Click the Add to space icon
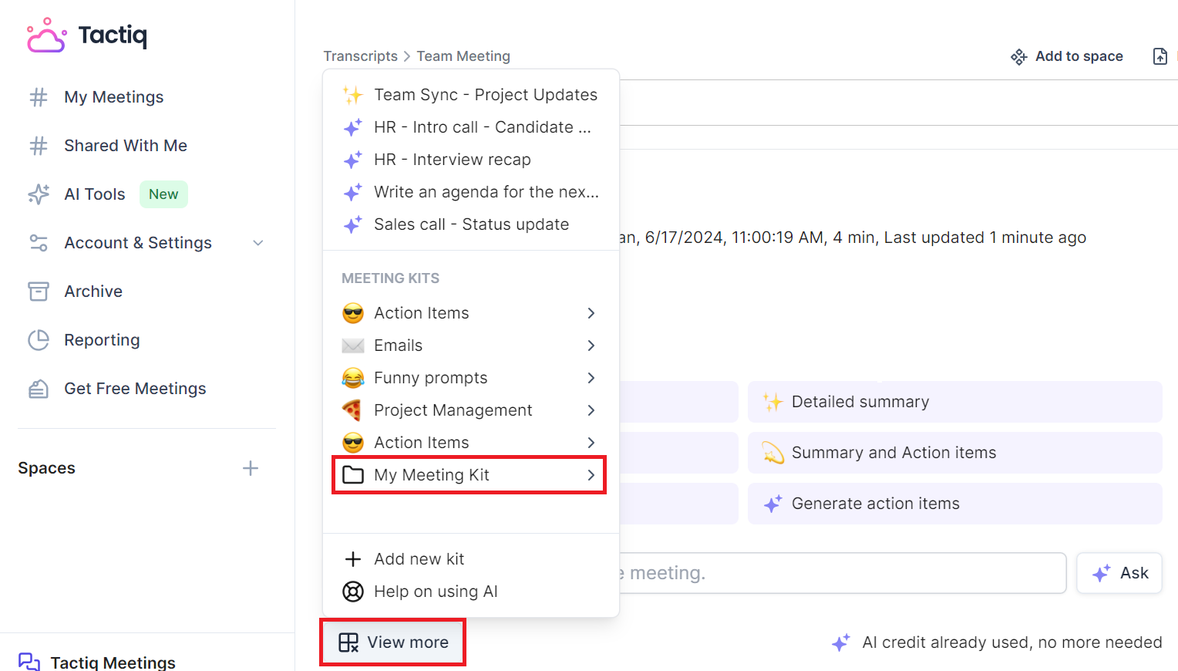The image size is (1178, 671). 1019,56
